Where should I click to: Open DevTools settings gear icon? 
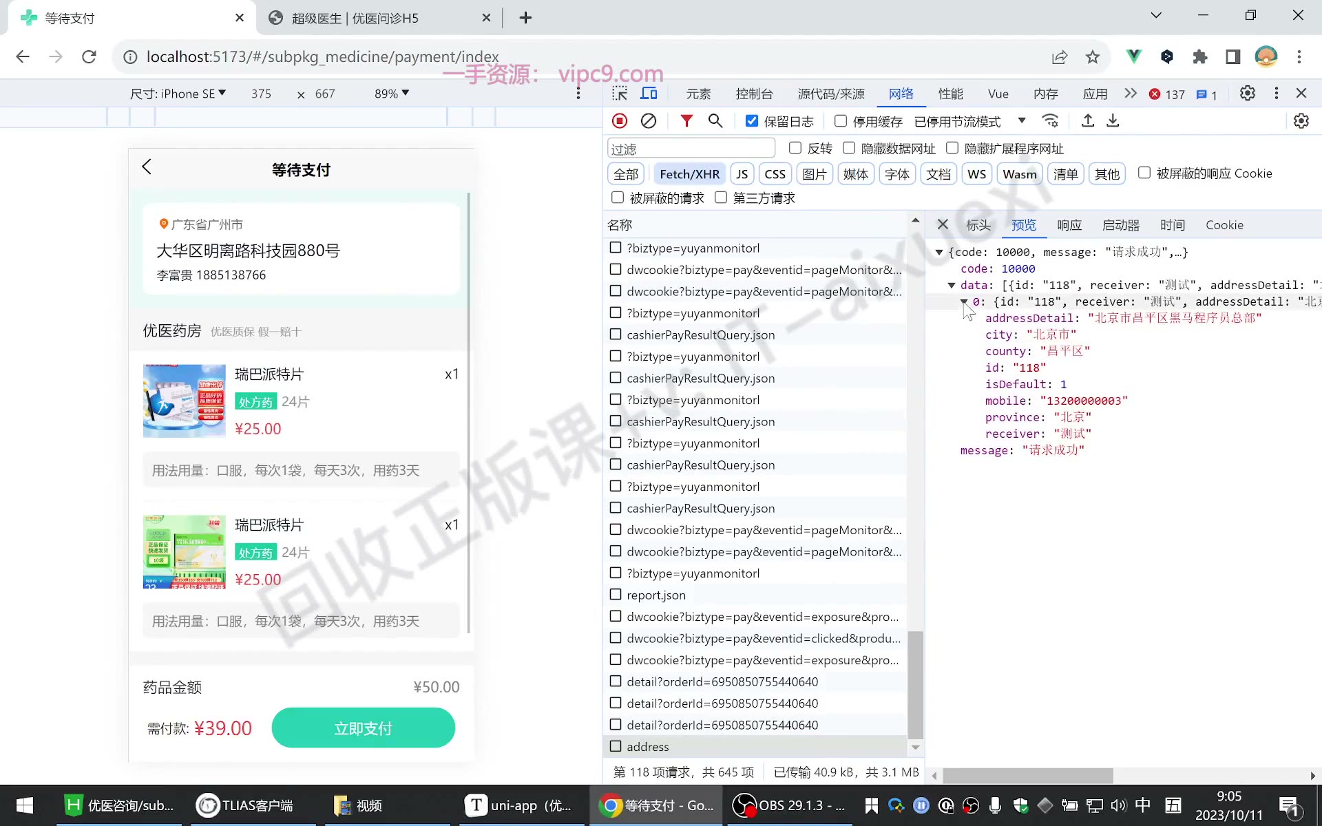(1247, 94)
